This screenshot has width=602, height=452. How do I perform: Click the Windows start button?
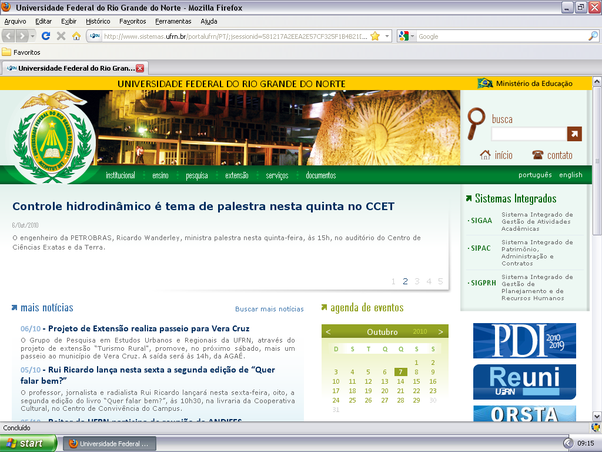coord(28,443)
